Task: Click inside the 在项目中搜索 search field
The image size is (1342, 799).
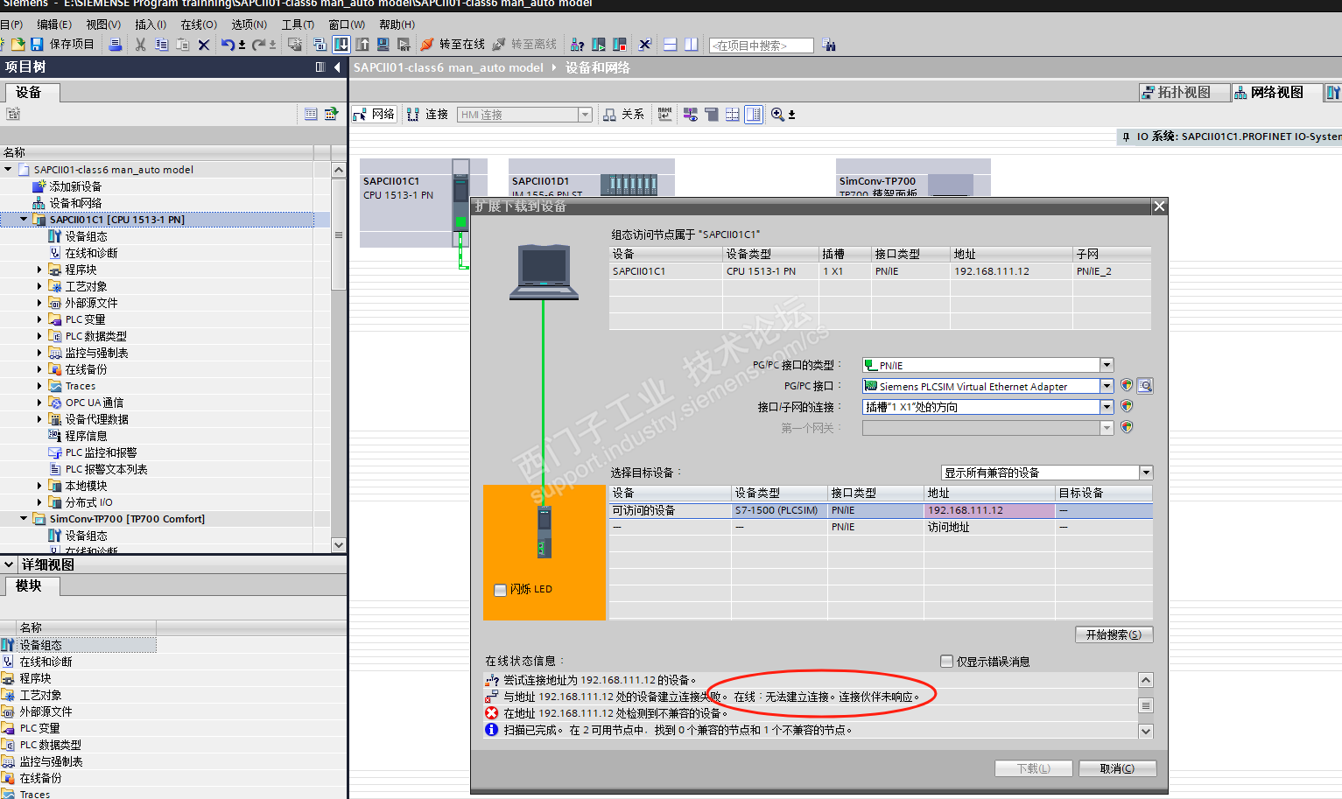Action: coord(762,46)
